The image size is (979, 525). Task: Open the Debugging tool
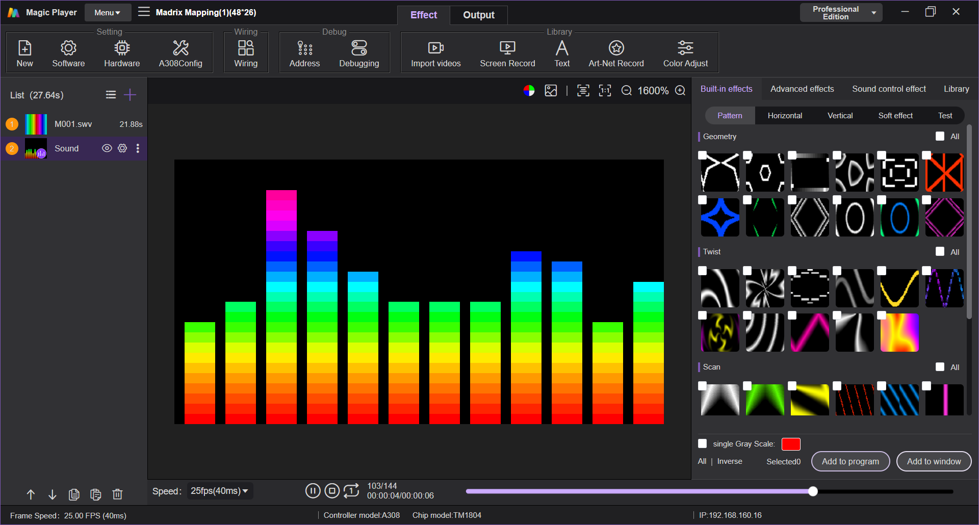click(x=359, y=54)
